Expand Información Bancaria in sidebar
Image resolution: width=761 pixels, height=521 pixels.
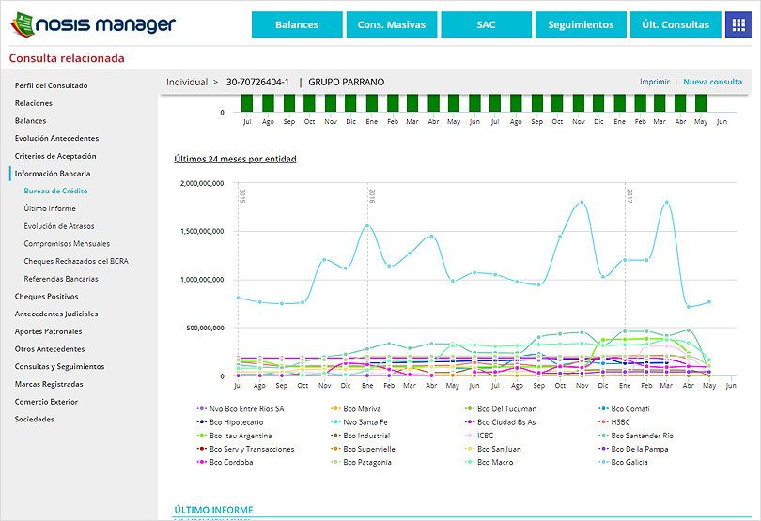pyautogui.click(x=53, y=174)
